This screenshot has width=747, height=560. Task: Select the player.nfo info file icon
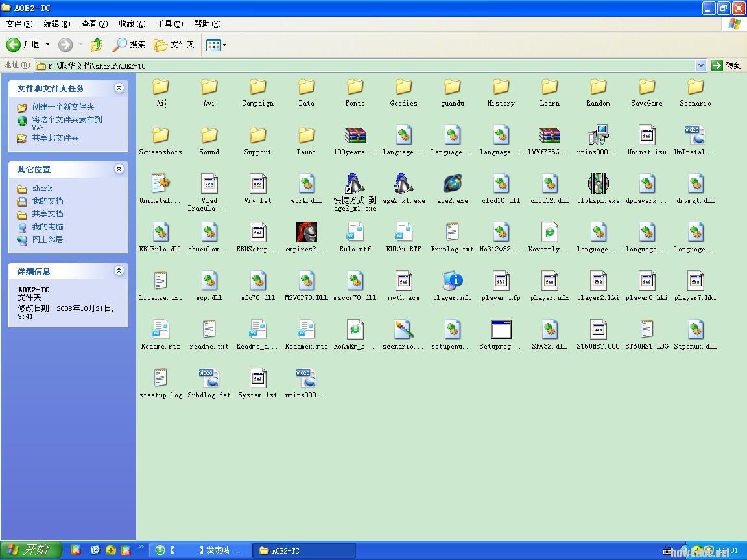coord(452,281)
